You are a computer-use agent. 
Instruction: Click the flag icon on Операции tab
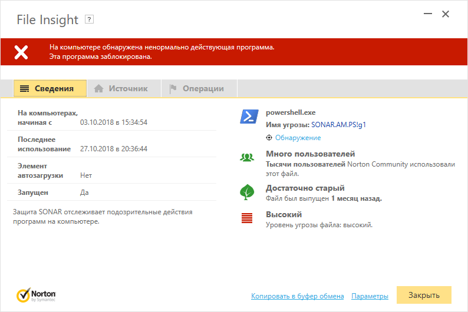click(x=173, y=88)
